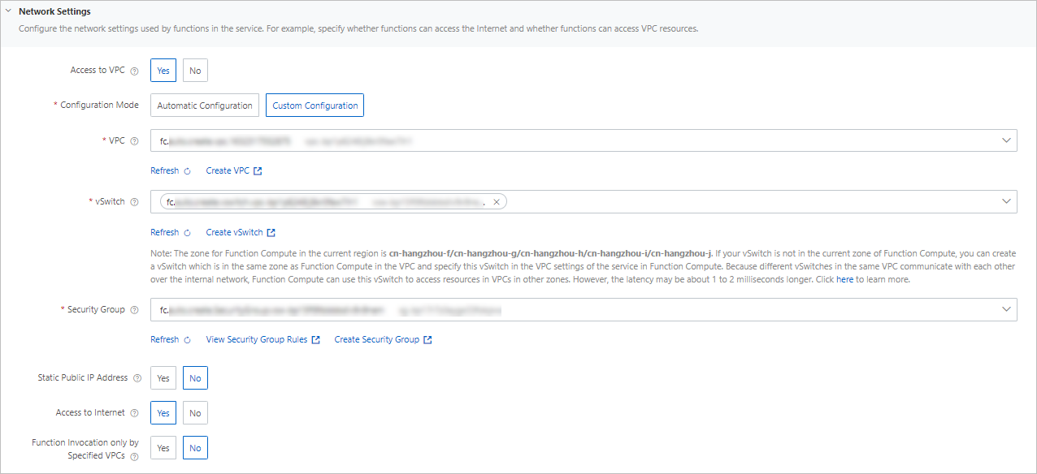Select No for Function Invocation only by Specified VPCs
Viewport: 1037px width, 474px height.
pyautogui.click(x=195, y=448)
